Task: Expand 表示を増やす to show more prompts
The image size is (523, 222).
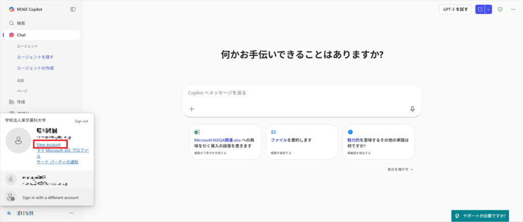Action: tap(400, 169)
